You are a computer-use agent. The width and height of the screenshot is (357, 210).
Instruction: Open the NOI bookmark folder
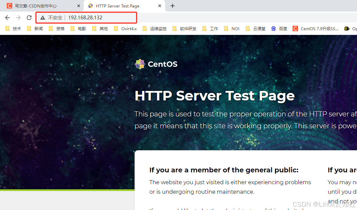[232, 29]
